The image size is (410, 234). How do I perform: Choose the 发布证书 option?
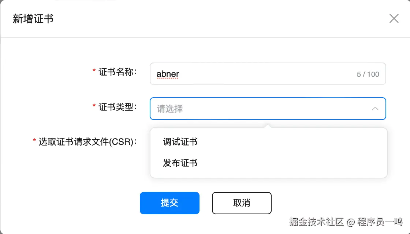coord(180,163)
